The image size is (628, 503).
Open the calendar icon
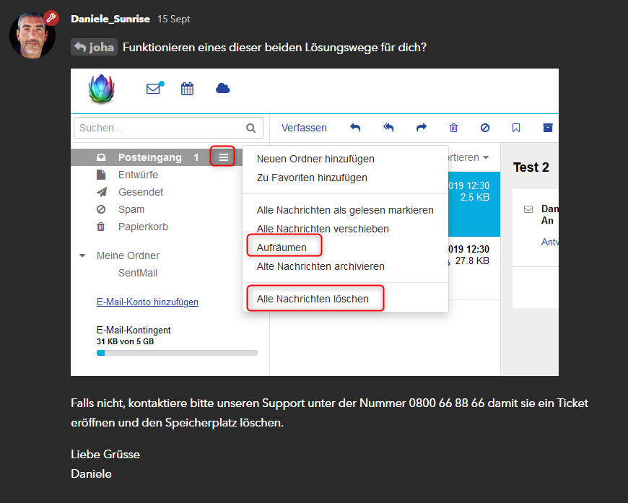[188, 89]
